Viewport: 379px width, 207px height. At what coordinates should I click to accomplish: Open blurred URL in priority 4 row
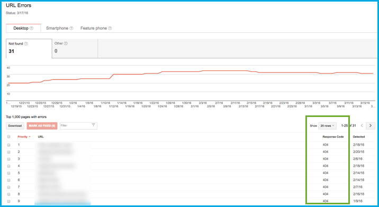coord(56,166)
